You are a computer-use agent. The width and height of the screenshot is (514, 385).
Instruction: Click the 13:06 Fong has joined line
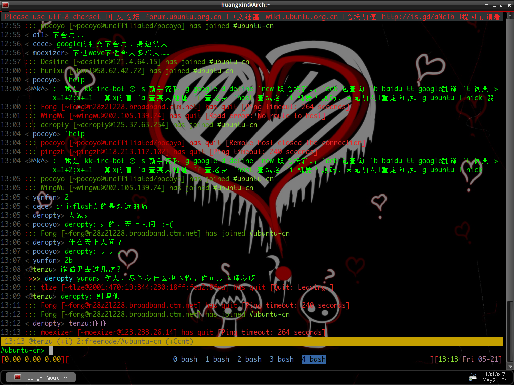(x=145, y=233)
